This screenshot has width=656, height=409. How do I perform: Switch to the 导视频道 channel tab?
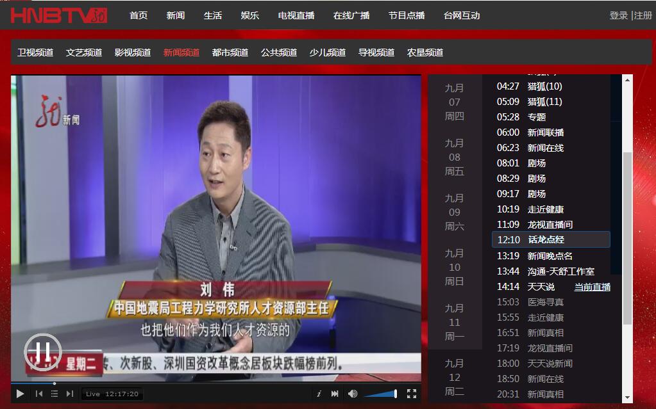(376, 52)
